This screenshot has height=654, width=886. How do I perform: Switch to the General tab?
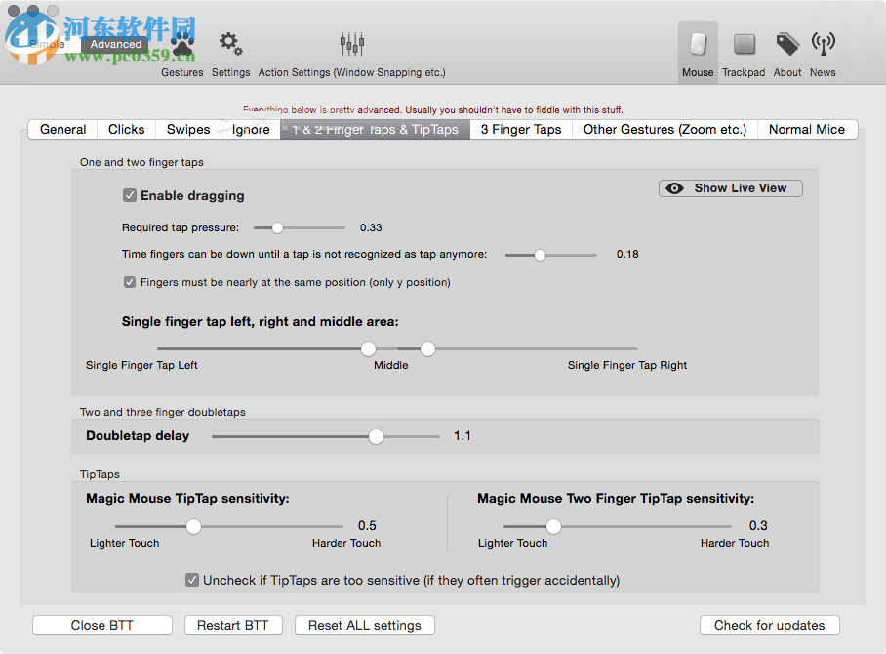[61, 129]
